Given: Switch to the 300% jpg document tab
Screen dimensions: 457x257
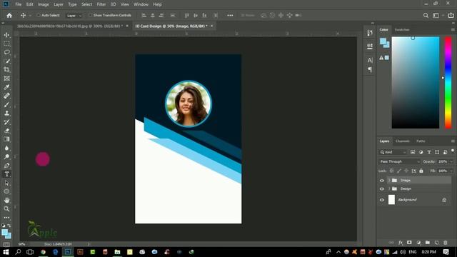Looking at the screenshot, I should pos(69,26).
